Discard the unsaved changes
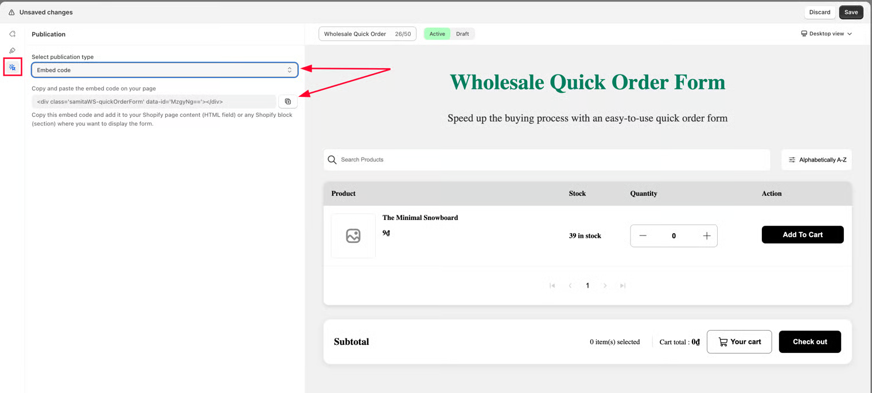Viewport: 872px width, 393px height. [x=819, y=12]
